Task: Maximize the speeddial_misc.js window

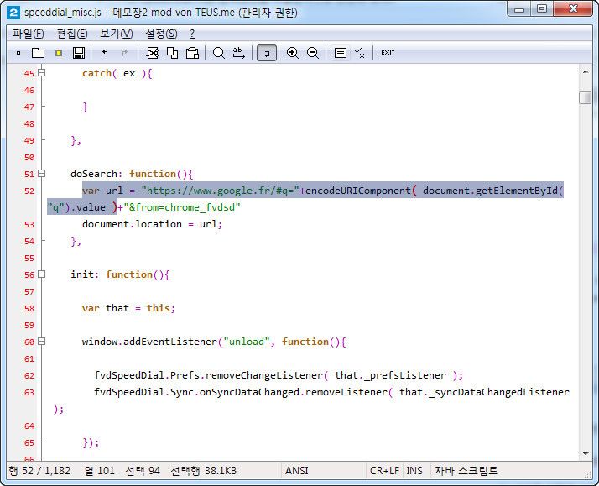Action: coord(542,9)
